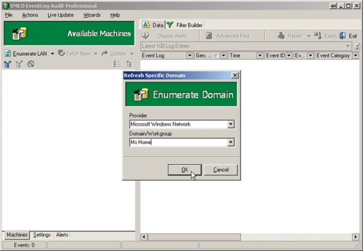Click the add machine tree icon
This screenshot has height=251, width=363.
click(8, 64)
